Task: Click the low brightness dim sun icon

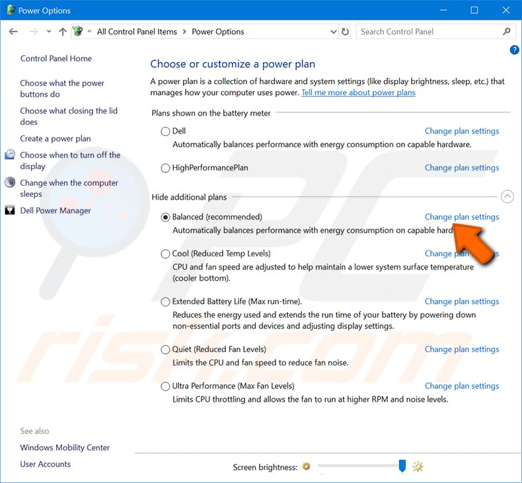Action: 306,466
